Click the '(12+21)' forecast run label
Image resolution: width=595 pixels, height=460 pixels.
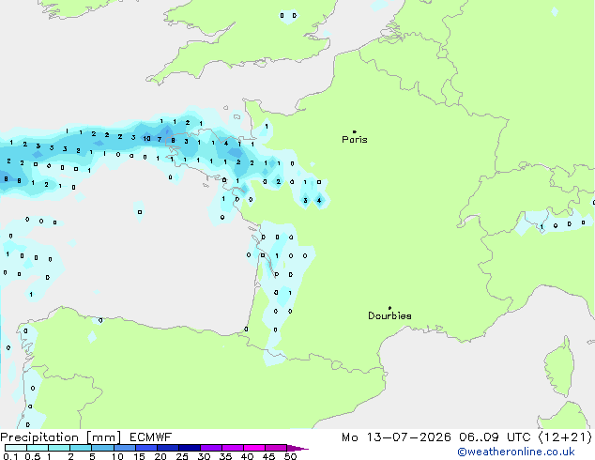(x=565, y=437)
